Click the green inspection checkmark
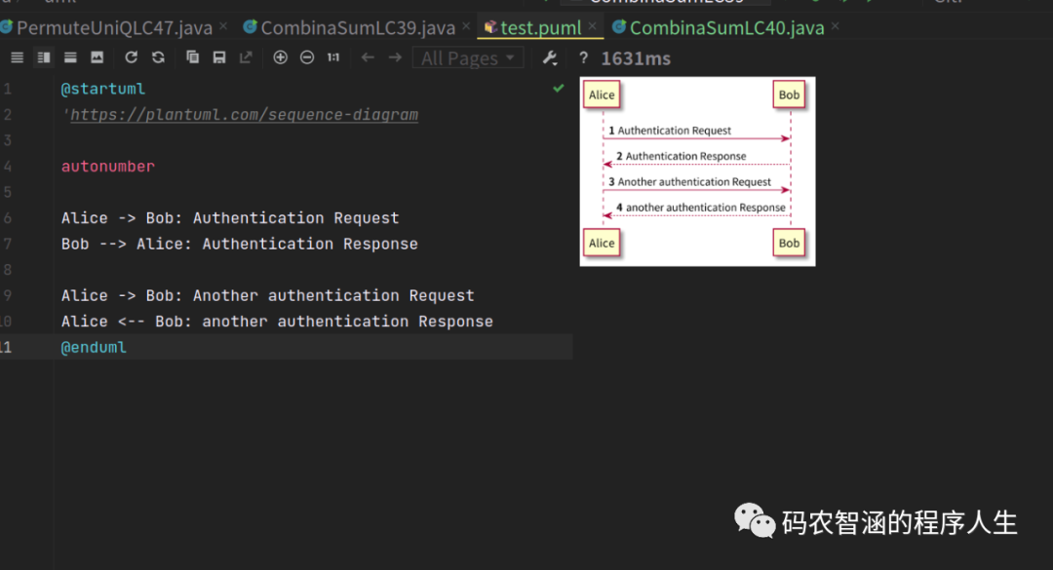Viewport: 1053px width, 570px height. tap(558, 88)
